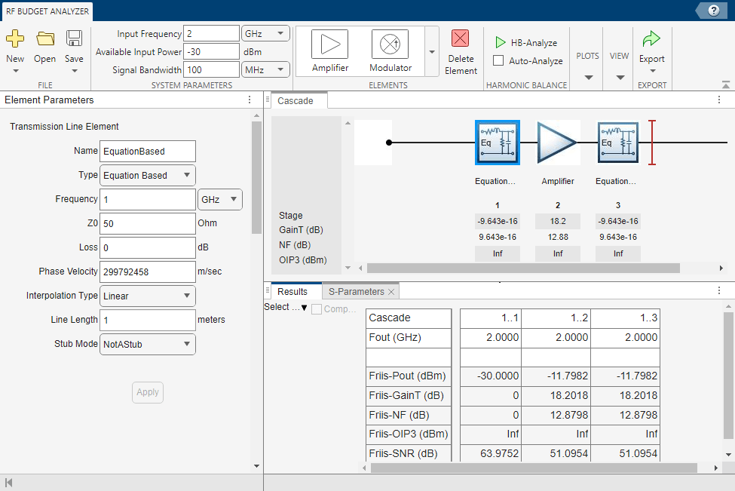
Task: Click the Line Length input field
Action: (147, 320)
